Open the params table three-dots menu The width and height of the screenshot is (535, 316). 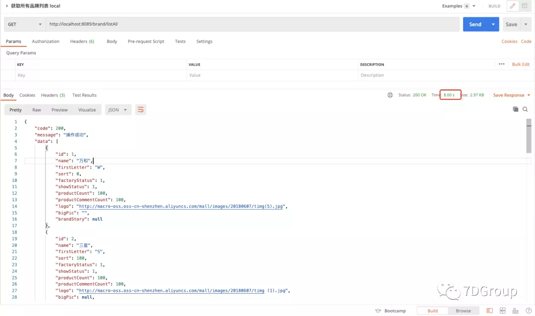[x=501, y=64]
